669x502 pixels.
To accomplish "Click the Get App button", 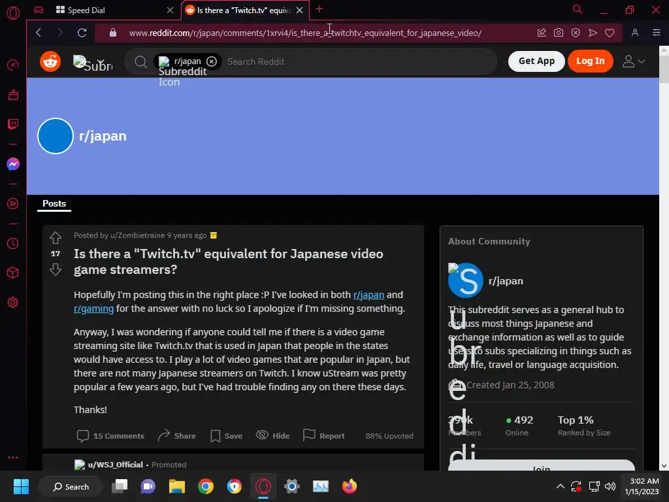I will (536, 61).
